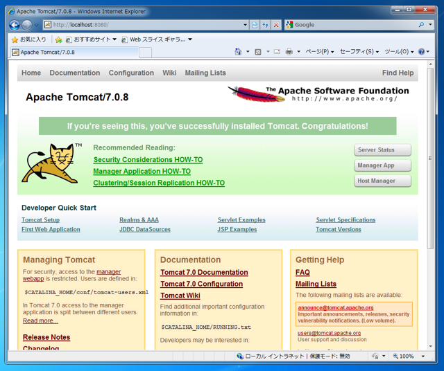Open the セーフティ(S) menu

pos(359,52)
